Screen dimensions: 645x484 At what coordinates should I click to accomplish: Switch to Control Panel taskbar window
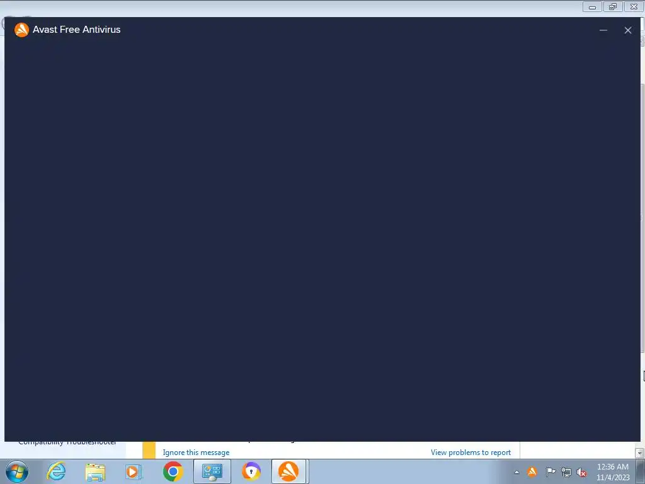(212, 471)
